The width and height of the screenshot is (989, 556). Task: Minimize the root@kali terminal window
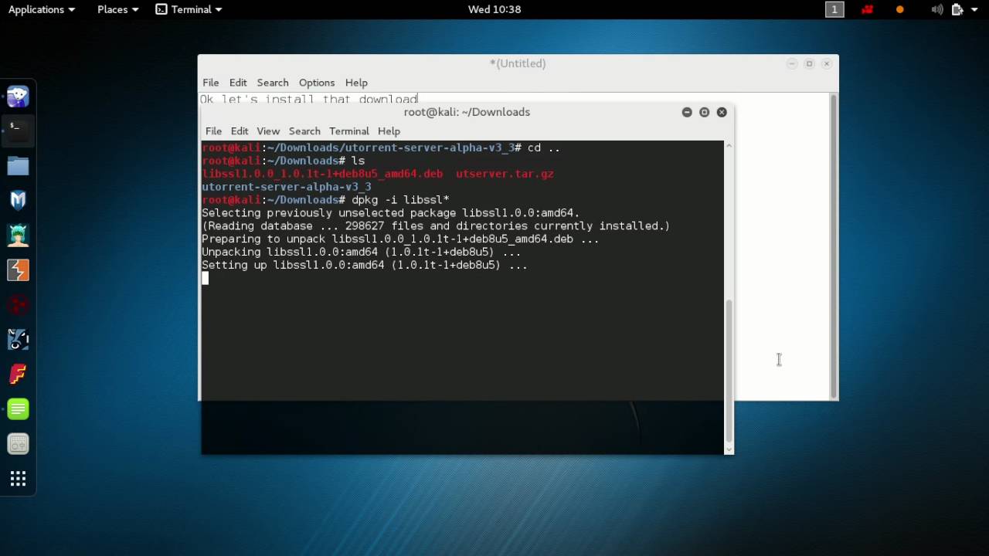click(x=687, y=112)
